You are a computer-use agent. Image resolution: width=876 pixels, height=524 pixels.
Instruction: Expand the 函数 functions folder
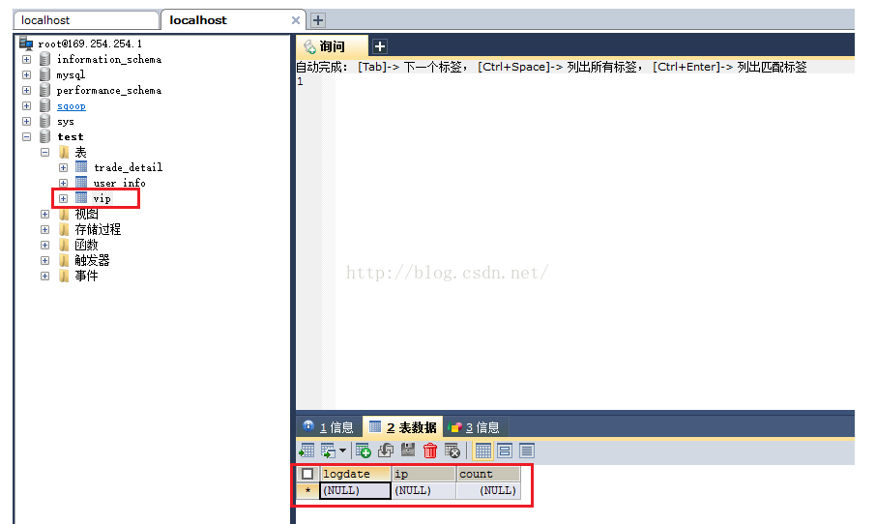coord(45,246)
